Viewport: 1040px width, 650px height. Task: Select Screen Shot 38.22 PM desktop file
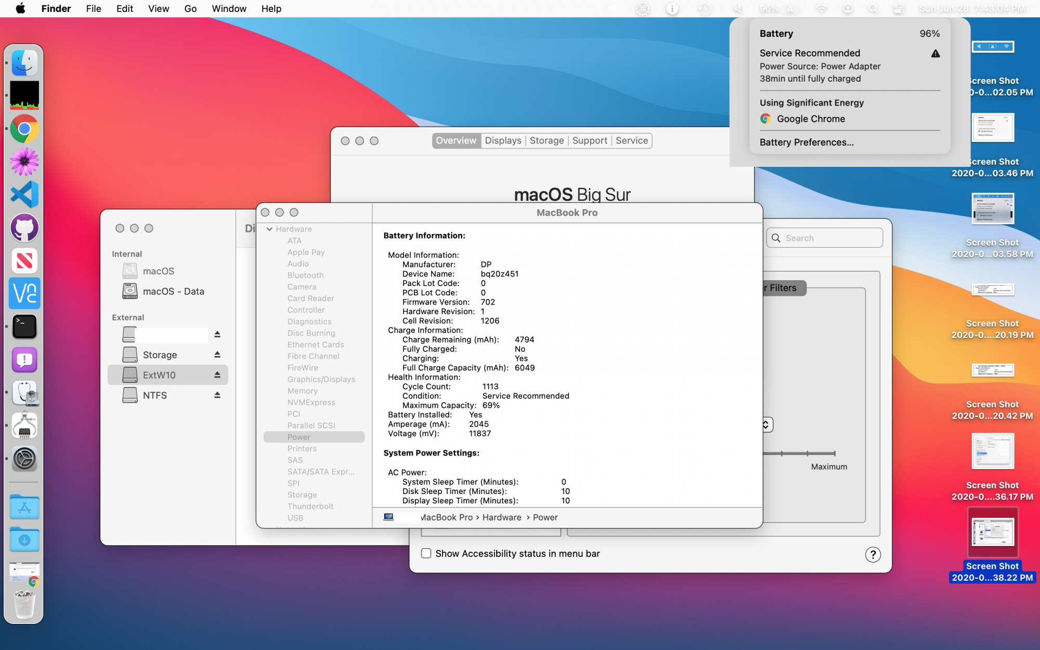[x=993, y=546]
